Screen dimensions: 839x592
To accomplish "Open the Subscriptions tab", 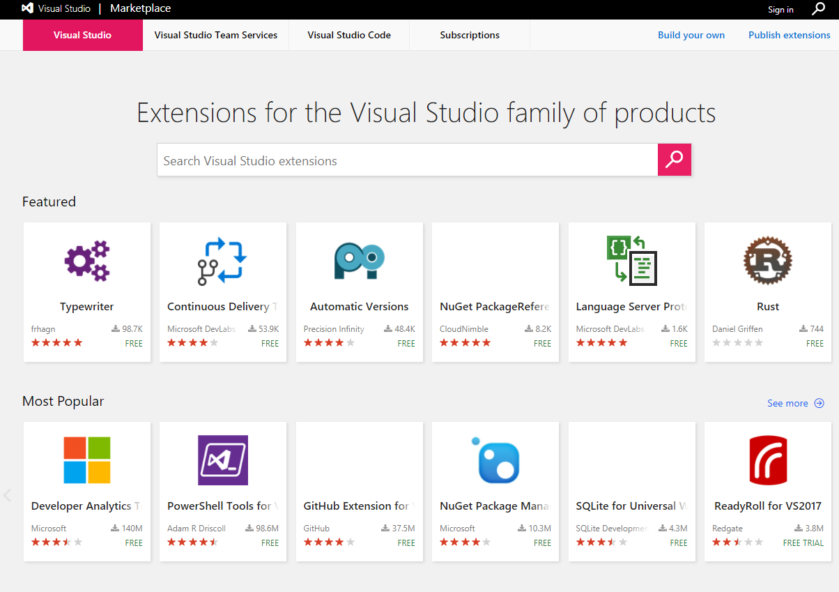I will [x=470, y=35].
